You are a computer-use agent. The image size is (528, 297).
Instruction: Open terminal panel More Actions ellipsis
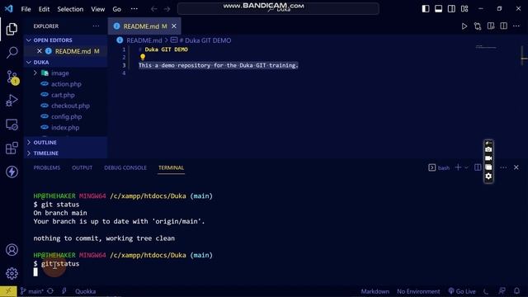tap(503, 167)
